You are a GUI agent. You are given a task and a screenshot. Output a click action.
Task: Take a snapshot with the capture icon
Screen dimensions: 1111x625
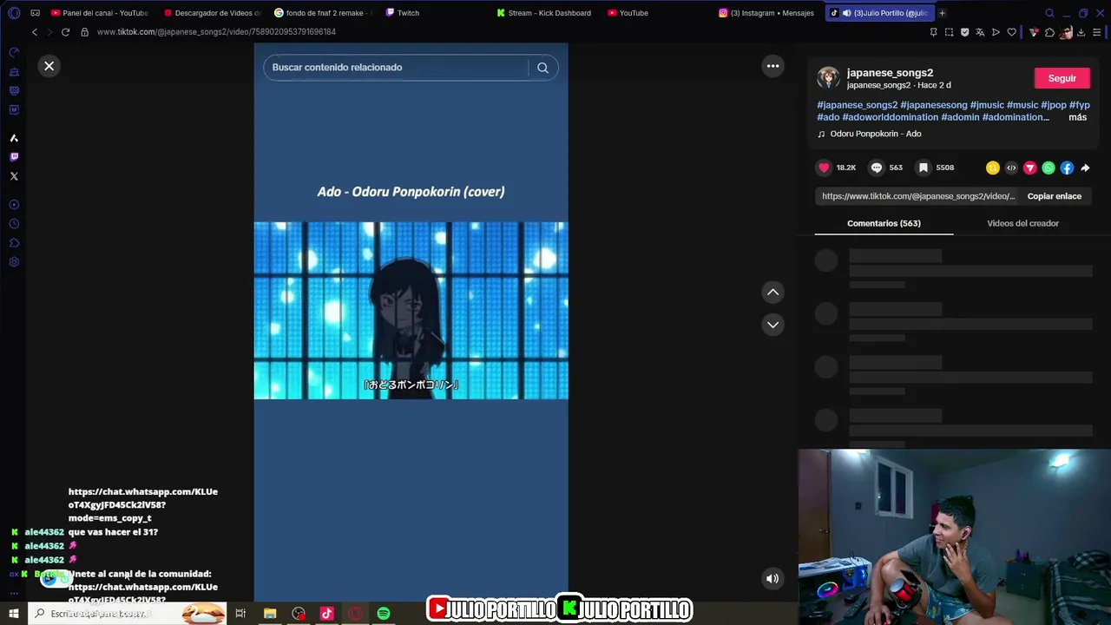949,32
